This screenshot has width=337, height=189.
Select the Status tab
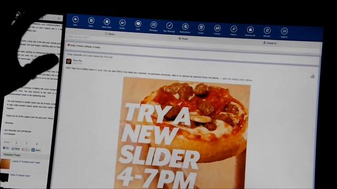tap(110, 34)
